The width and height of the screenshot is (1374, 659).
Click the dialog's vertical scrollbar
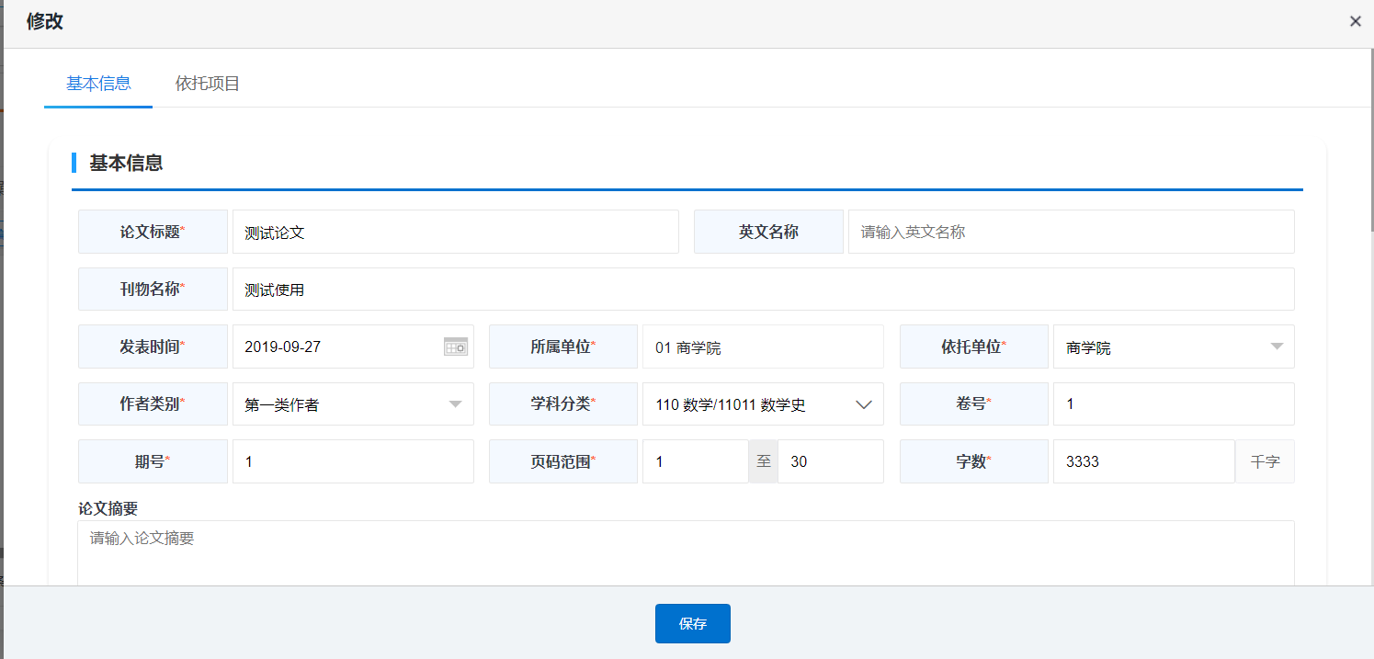[1369, 138]
